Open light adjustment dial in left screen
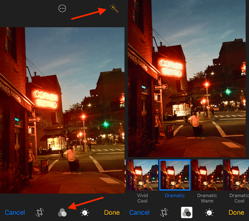This screenshot has height=221, width=249. 85,212
